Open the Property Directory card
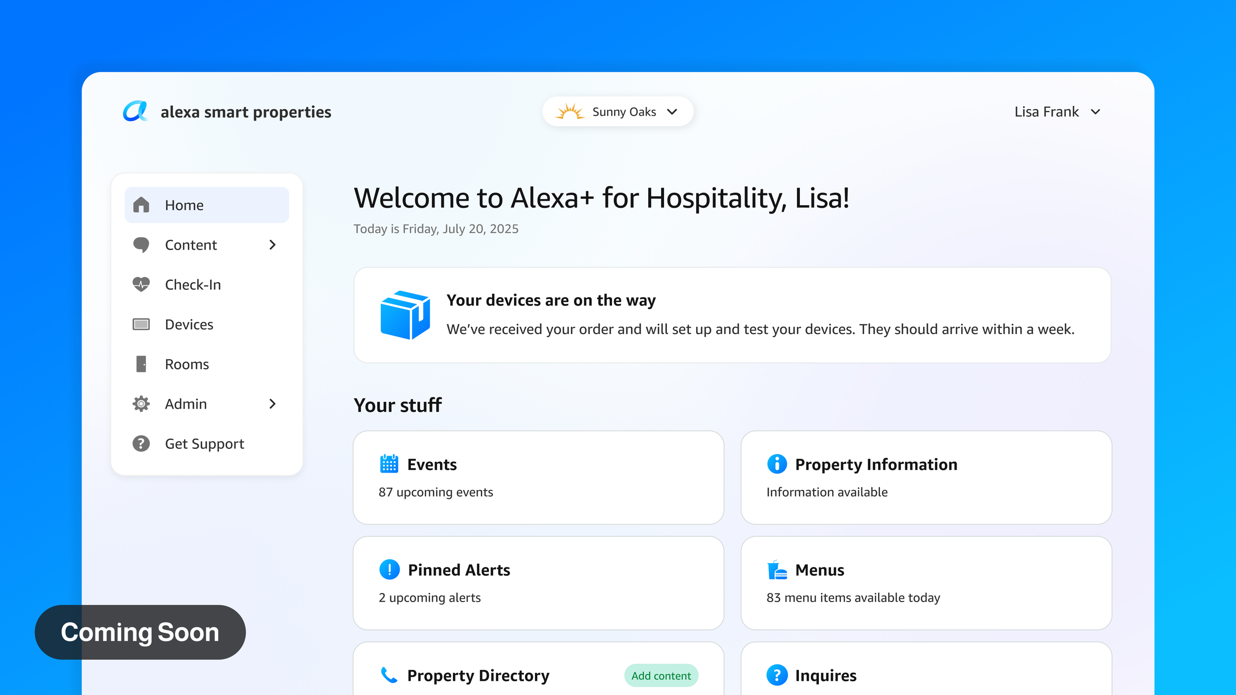Image resolution: width=1236 pixels, height=695 pixels. [x=538, y=669]
